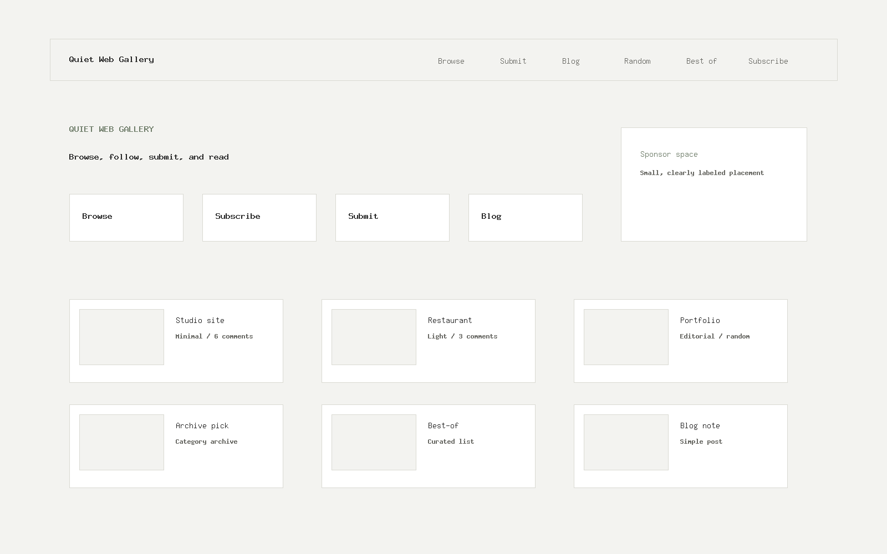
Task: Open the Best-of thumbnail image
Action: coord(374,442)
